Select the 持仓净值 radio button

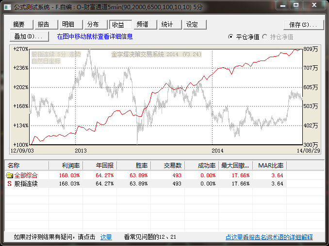[265, 37]
